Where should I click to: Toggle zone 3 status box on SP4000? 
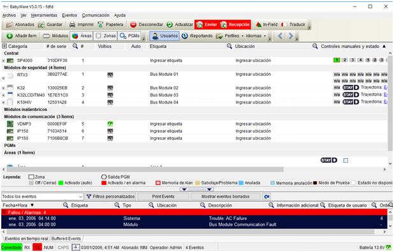pos(353,60)
